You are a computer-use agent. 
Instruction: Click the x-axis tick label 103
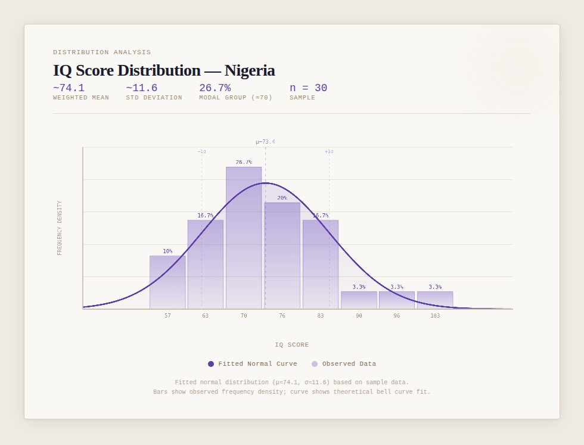pos(435,315)
